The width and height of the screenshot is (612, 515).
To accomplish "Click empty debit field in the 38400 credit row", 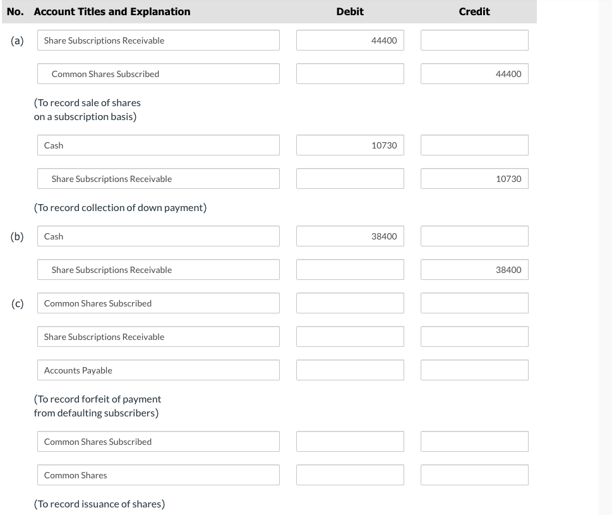I will point(350,270).
